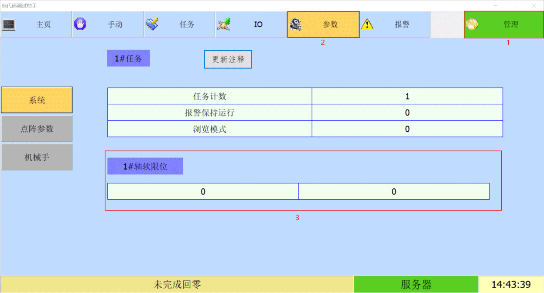Click the 浏览模式 value cell
The image size is (544, 293).
click(407, 129)
